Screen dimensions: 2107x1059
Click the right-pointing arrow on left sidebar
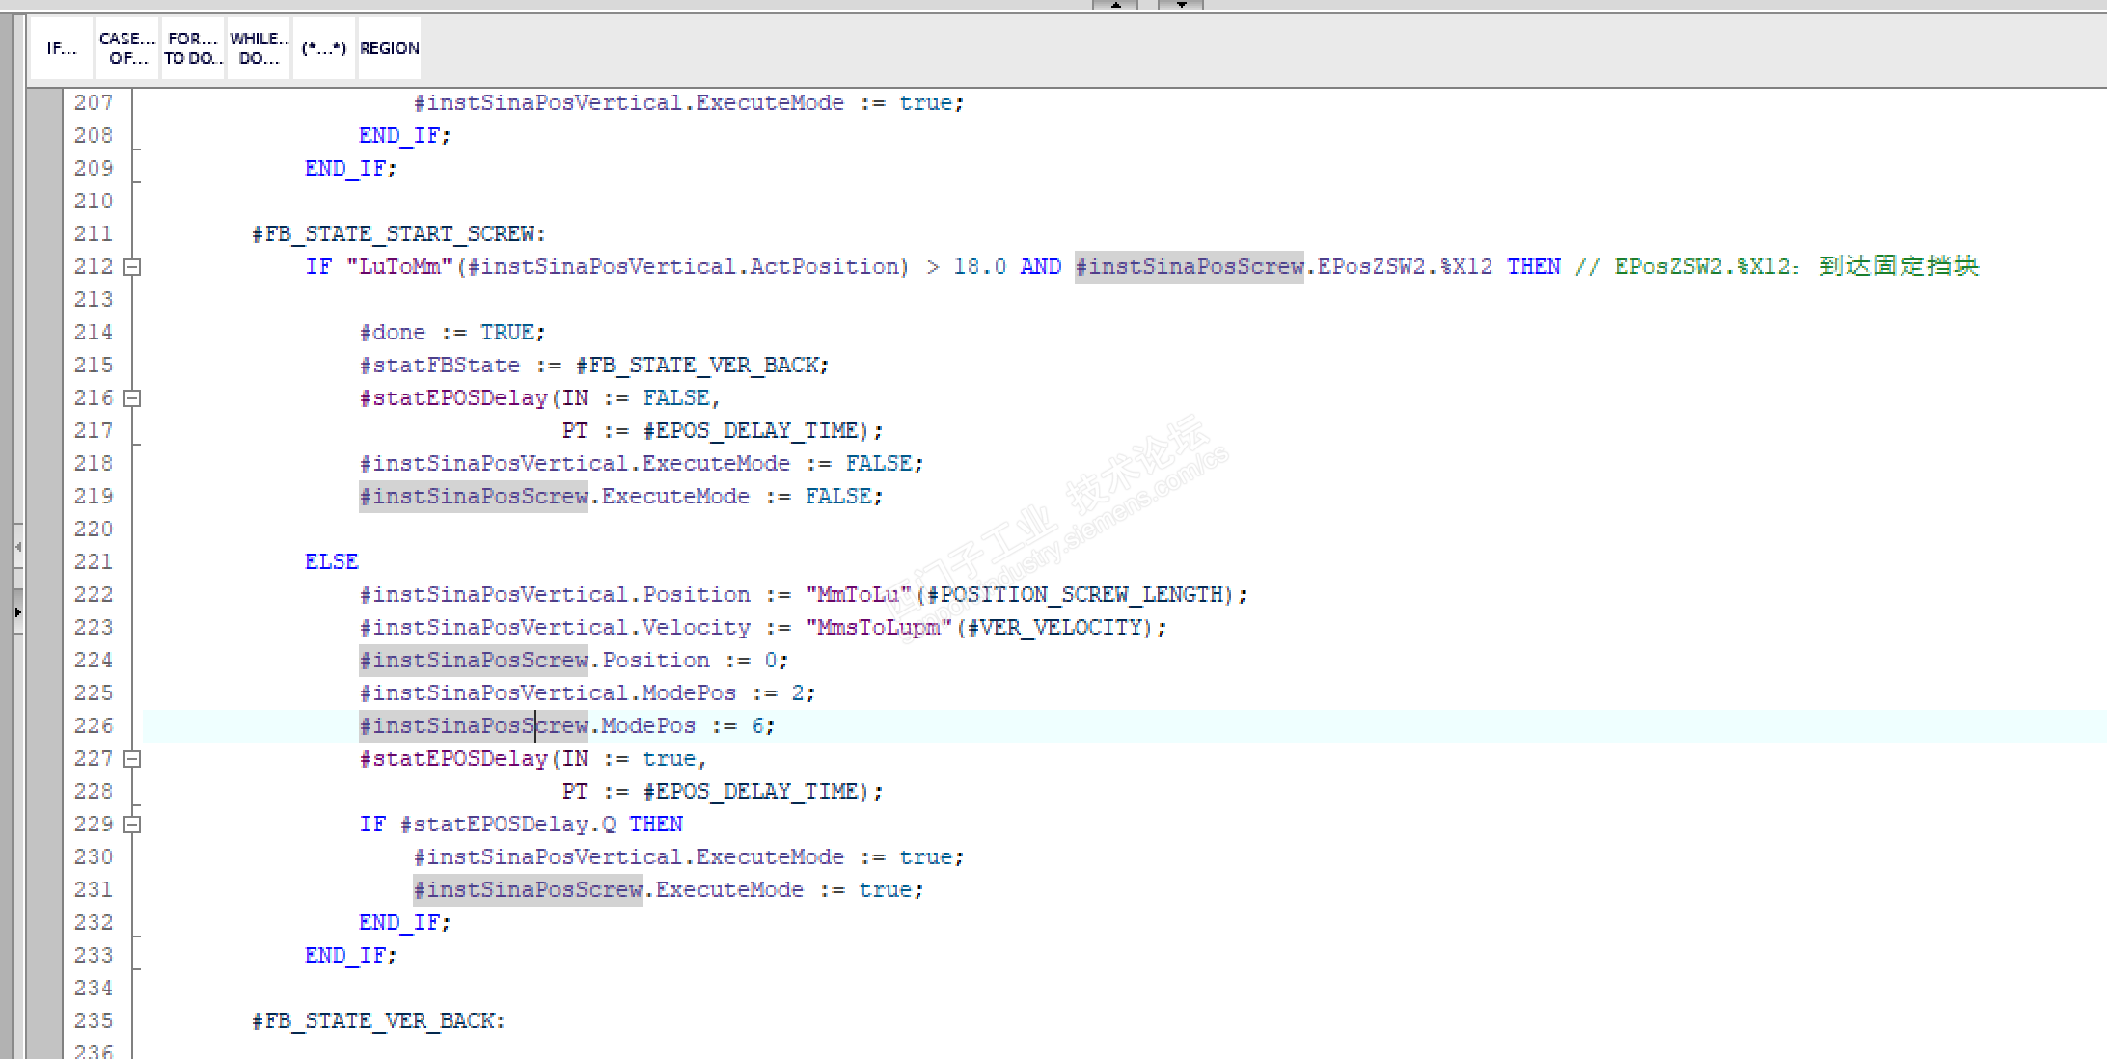(x=17, y=612)
